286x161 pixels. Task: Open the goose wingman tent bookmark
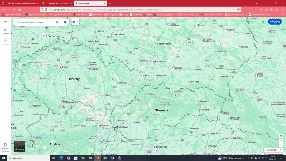click(x=236, y=15)
